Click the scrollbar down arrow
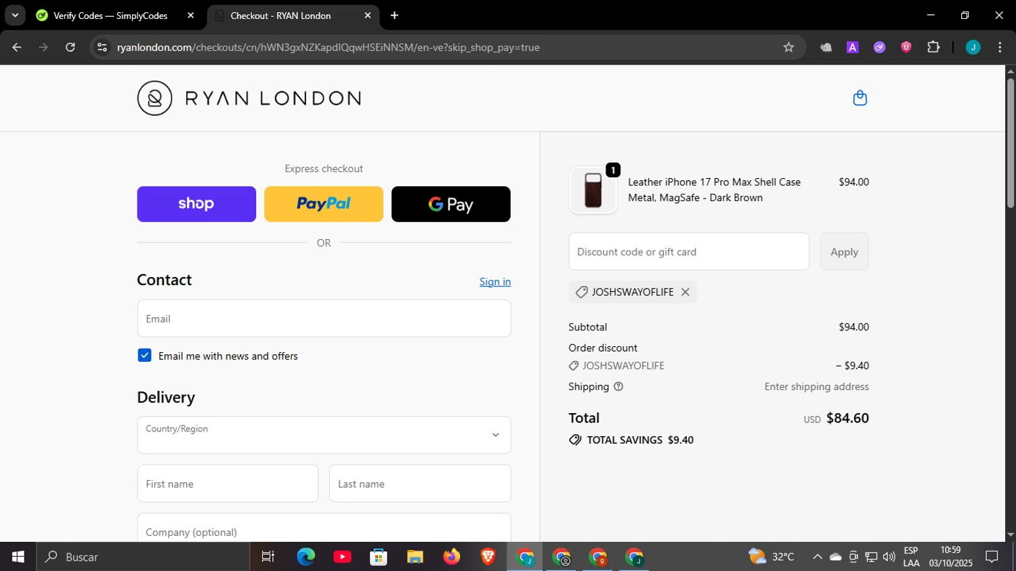1016x571 pixels. coord(1011,535)
